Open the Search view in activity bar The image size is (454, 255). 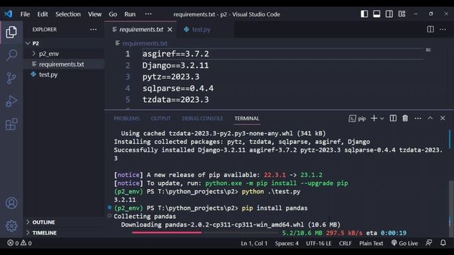point(11,55)
